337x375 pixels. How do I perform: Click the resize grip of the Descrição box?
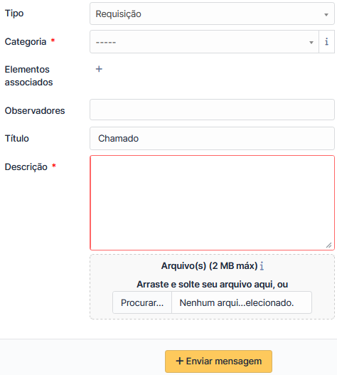click(x=329, y=245)
